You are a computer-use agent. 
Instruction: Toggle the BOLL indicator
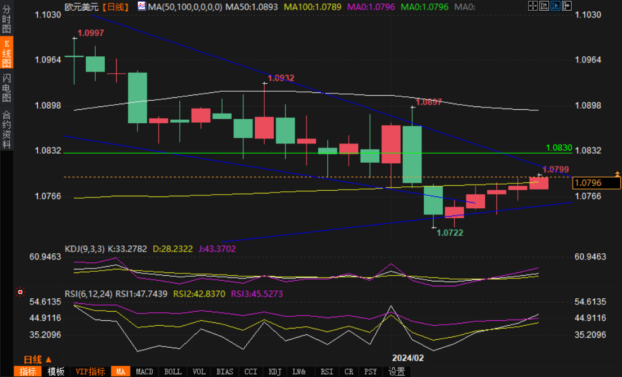[172, 371]
